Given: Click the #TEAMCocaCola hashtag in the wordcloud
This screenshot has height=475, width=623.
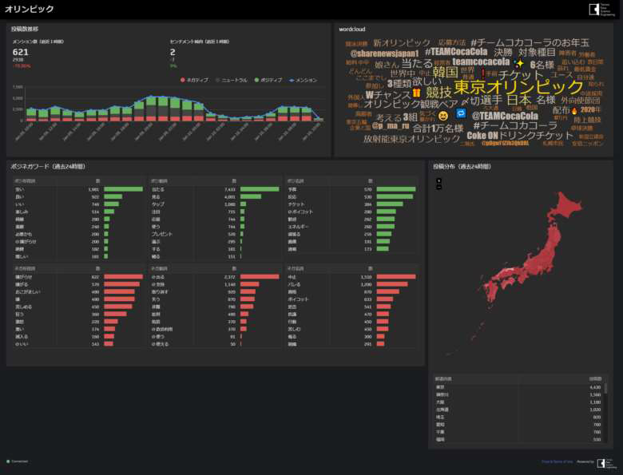Looking at the screenshot, I should [x=456, y=52].
